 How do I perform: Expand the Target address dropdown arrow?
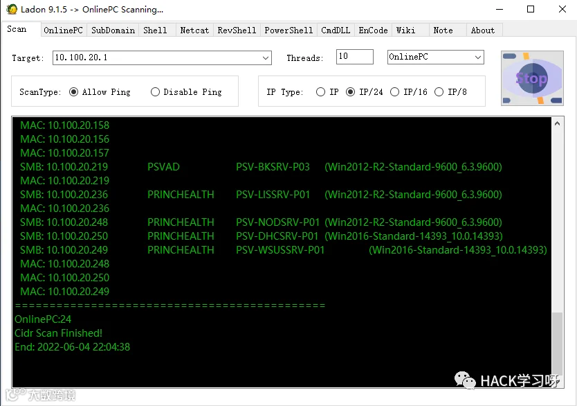[x=265, y=58]
